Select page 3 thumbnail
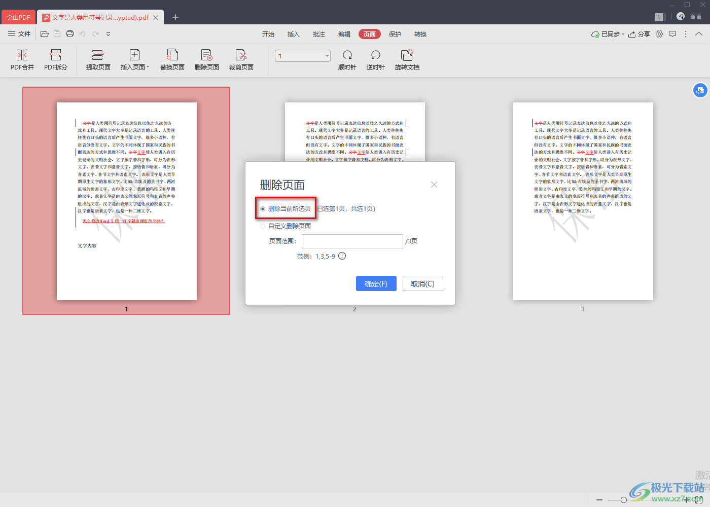The image size is (710, 507). point(583,201)
